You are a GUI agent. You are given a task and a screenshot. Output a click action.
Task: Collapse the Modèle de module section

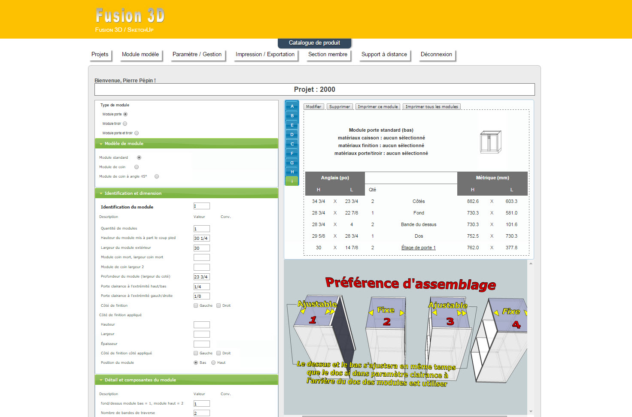tap(124, 144)
